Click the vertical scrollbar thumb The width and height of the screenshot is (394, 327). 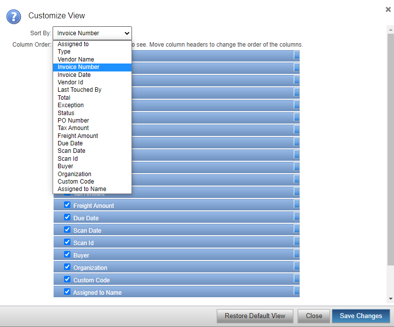[391, 149]
